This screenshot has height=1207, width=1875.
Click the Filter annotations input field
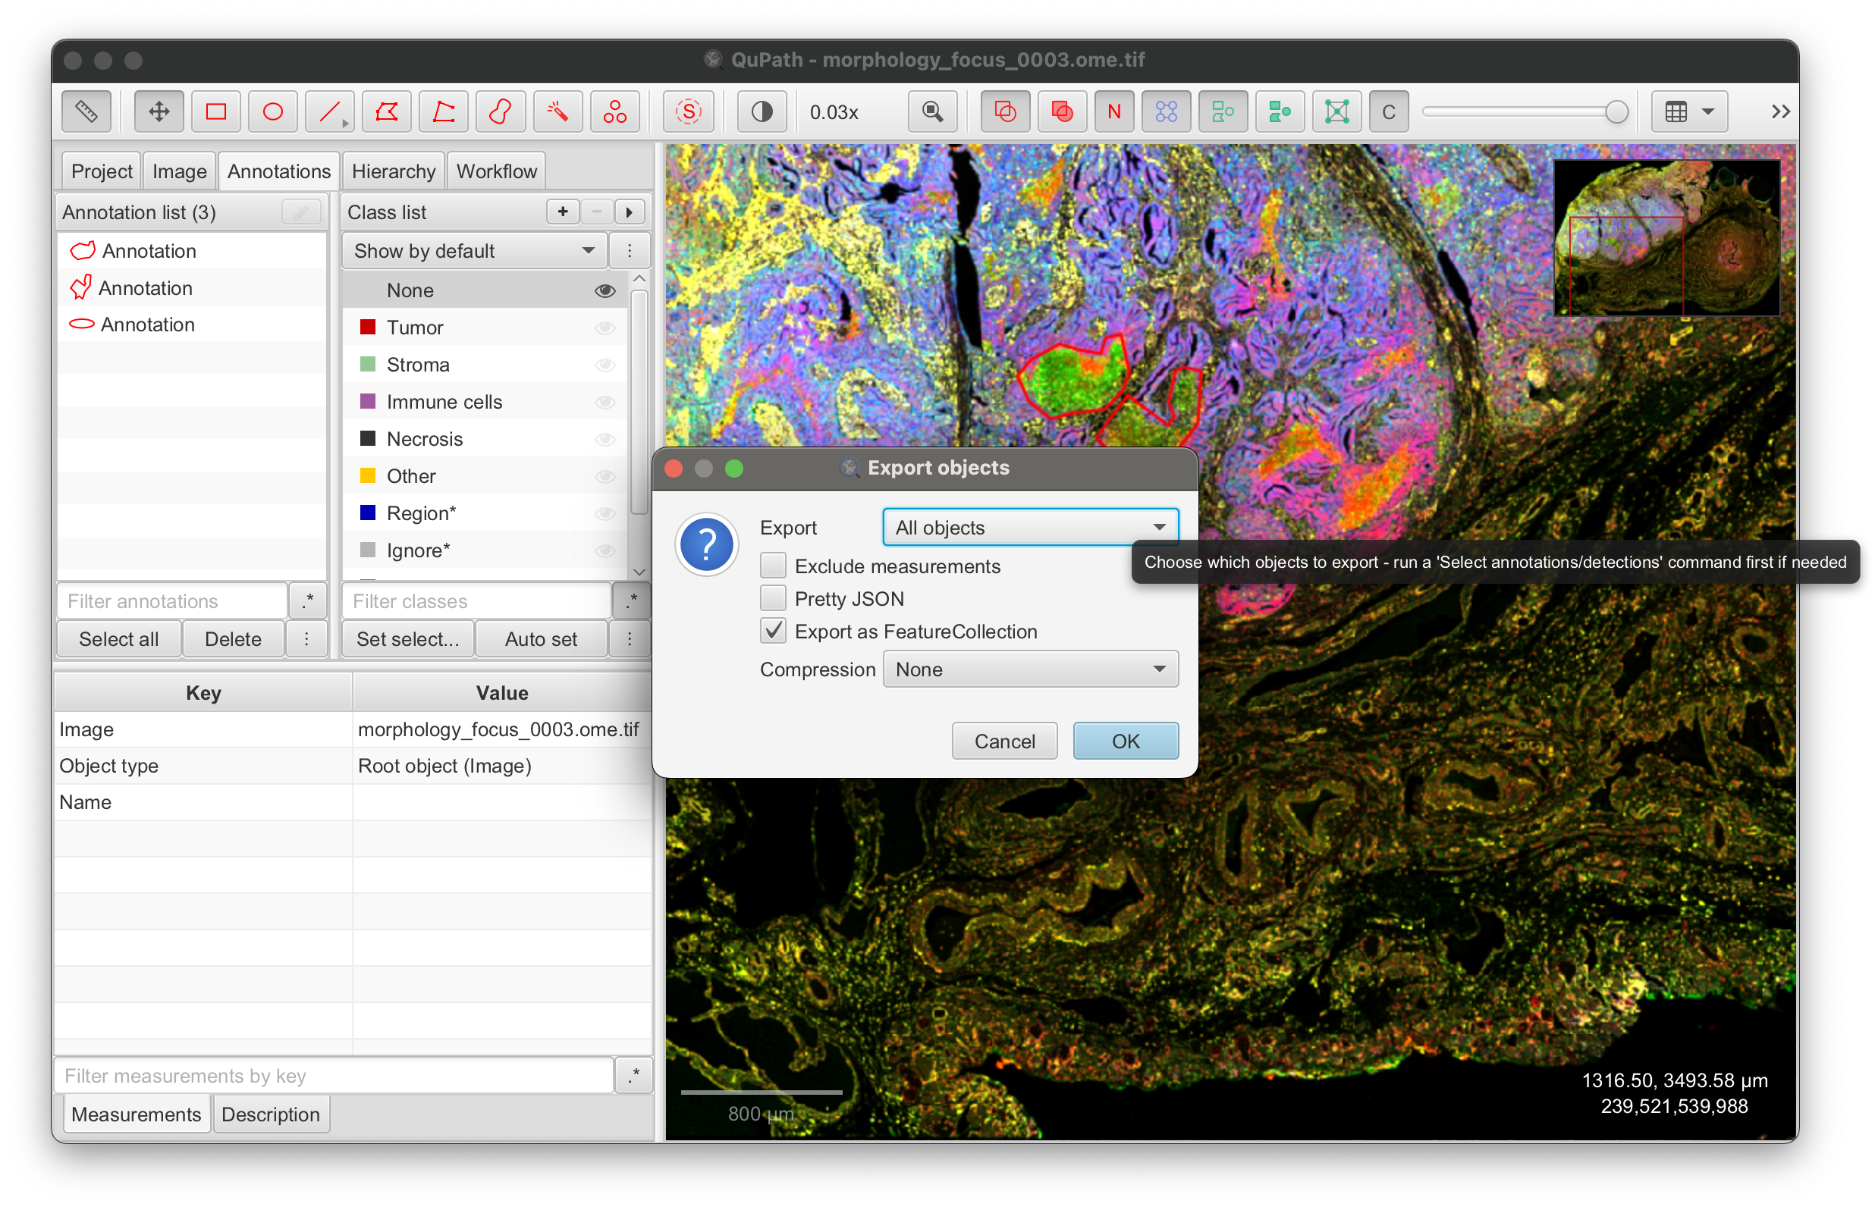(172, 601)
